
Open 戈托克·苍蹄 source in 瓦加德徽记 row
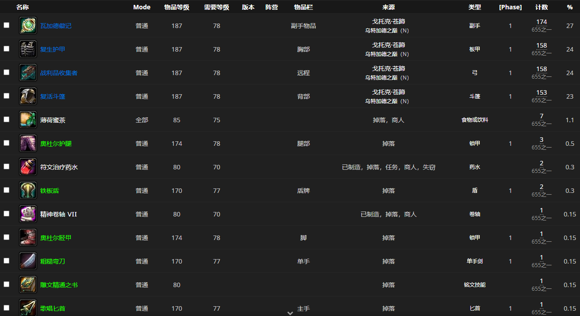tap(388, 21)
